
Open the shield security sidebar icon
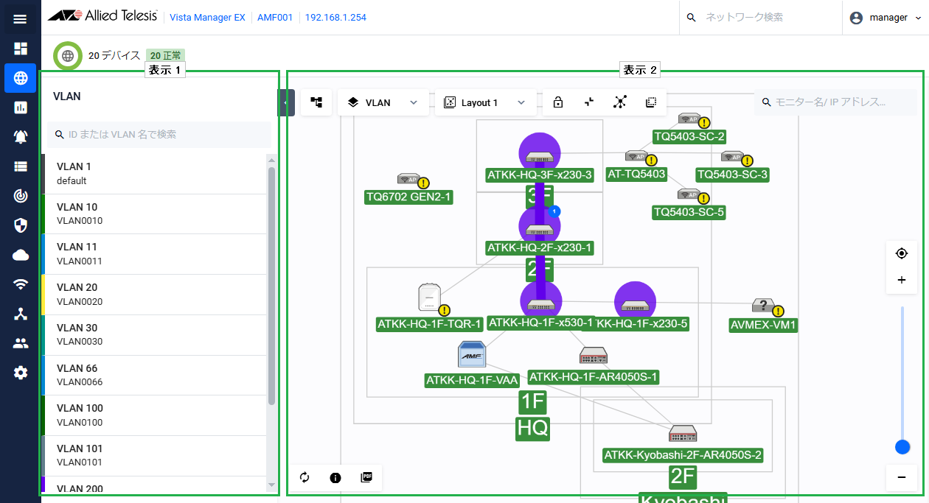[20, 225]
